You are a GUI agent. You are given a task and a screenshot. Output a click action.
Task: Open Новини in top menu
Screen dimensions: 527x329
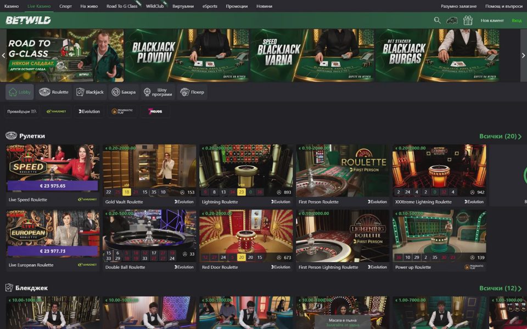pyautogui.click(x=264, y=6)
